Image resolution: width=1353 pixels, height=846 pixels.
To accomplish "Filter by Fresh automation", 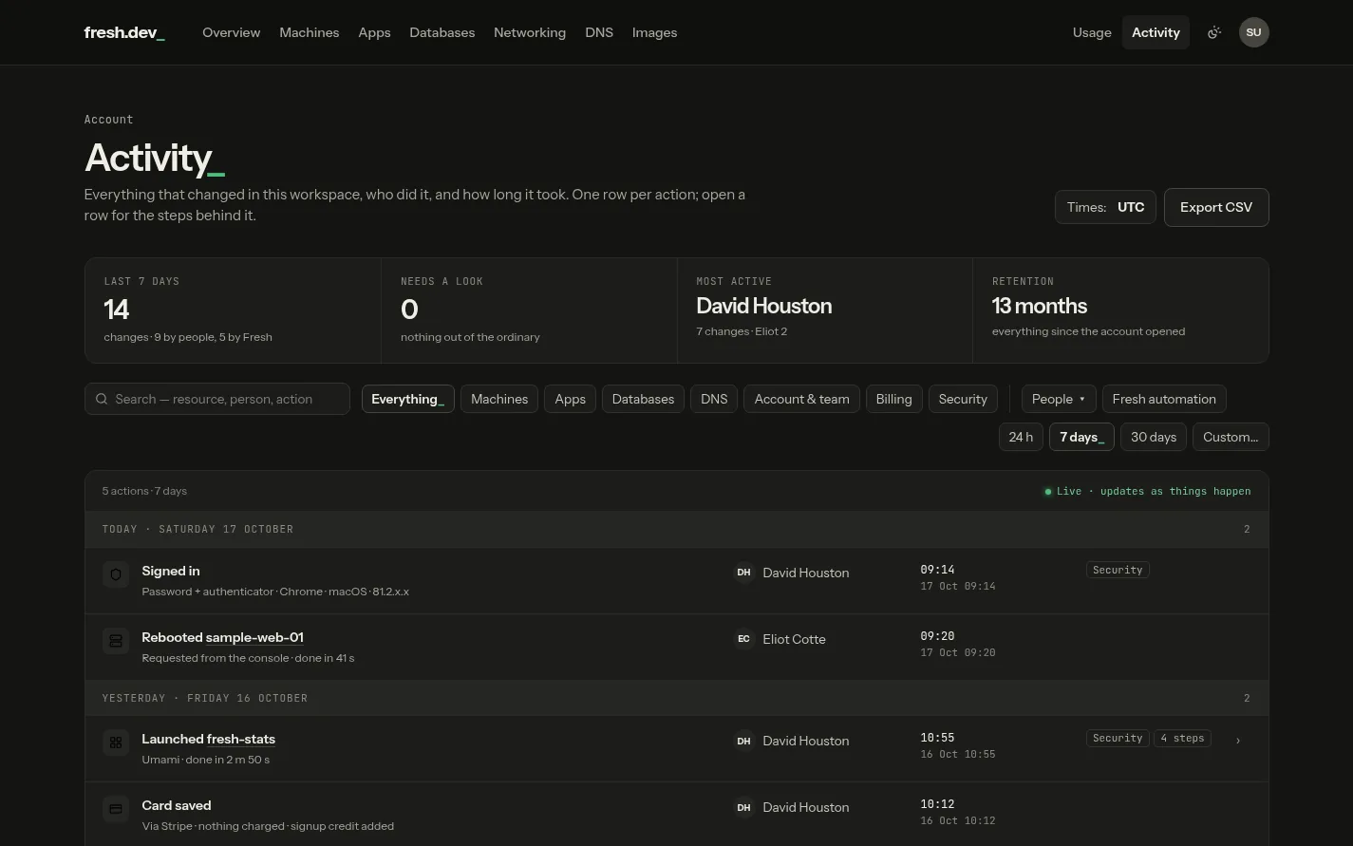I will [x=1164, y=399].
